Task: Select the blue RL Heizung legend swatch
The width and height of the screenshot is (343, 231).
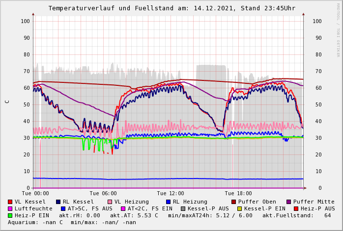Action: (168, 202)
